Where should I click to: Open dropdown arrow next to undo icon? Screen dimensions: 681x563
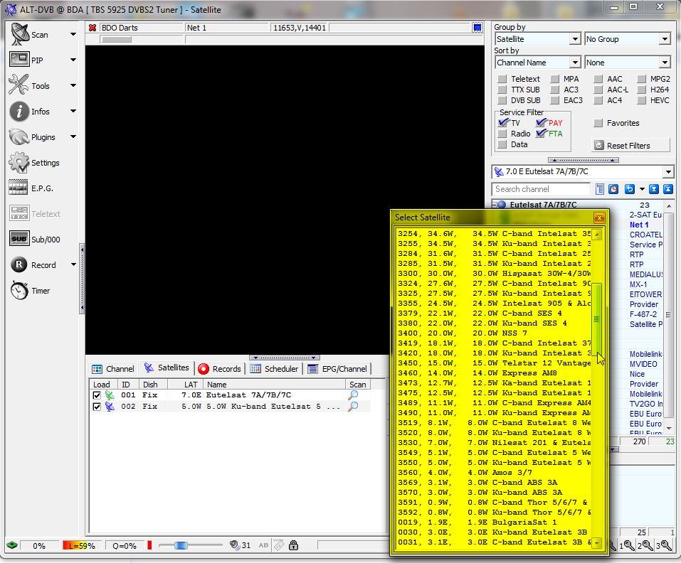pyautogui.click(x=641, y=189)
